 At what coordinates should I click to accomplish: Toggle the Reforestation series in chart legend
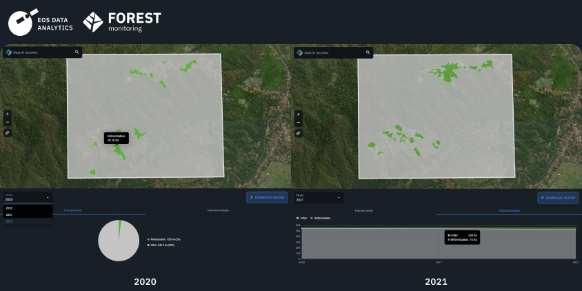coord(321,218)
